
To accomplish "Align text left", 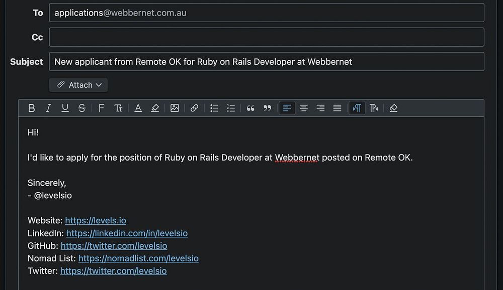I will point(287,108).
